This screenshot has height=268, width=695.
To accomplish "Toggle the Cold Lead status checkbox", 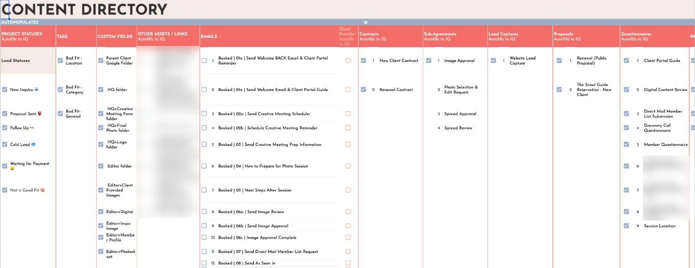I will point(5,144).
